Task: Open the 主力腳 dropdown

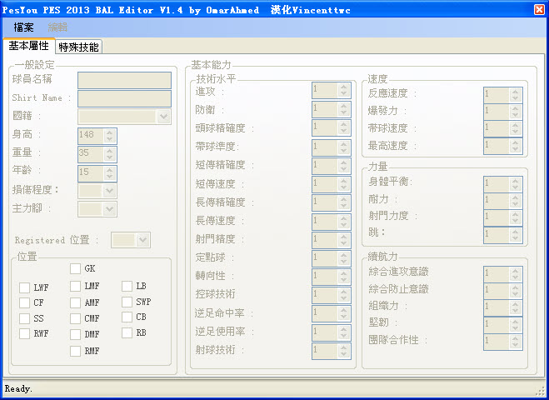Action: [x=97, y=209]
